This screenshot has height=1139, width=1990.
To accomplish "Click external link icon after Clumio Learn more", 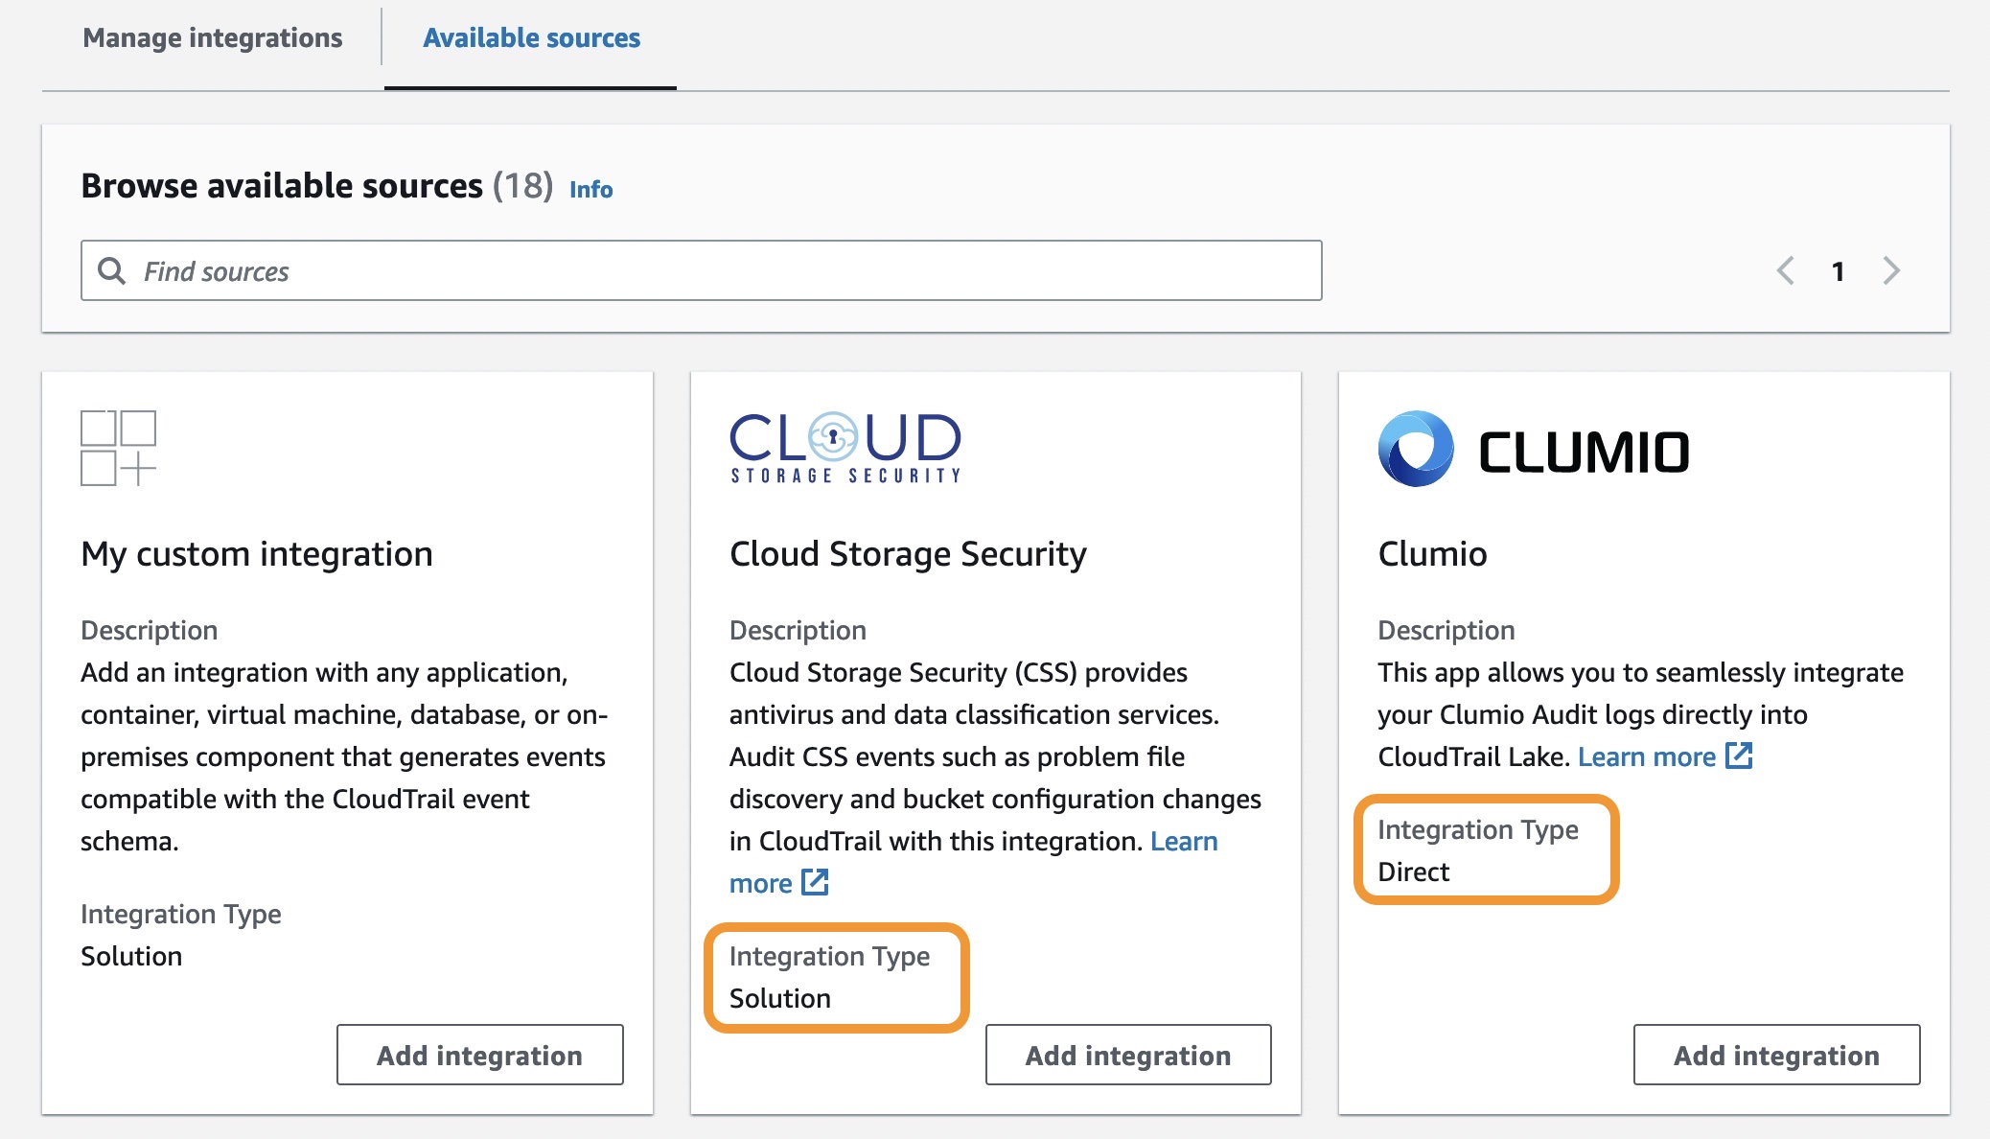I will coord(1739,755).
